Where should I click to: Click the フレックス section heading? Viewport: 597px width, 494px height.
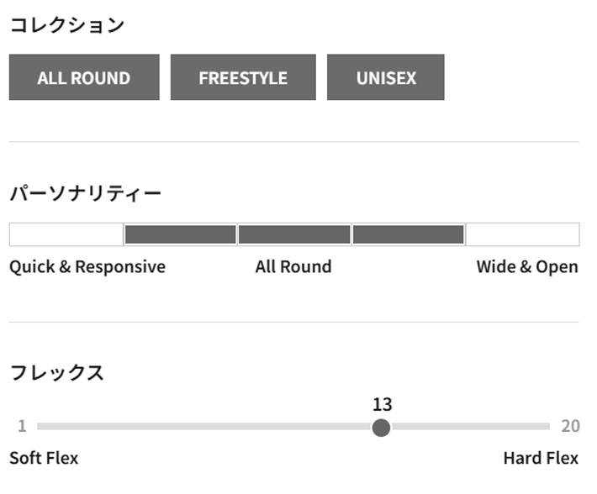click(x=56, y=373)
